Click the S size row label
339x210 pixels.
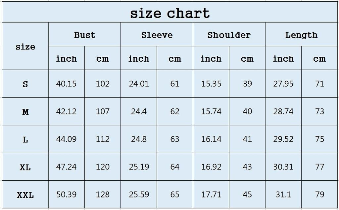[x=25, y=84]
